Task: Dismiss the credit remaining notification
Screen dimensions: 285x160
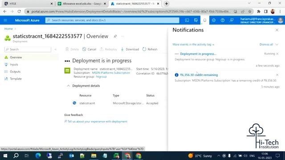Action: (x=277, y=75)
